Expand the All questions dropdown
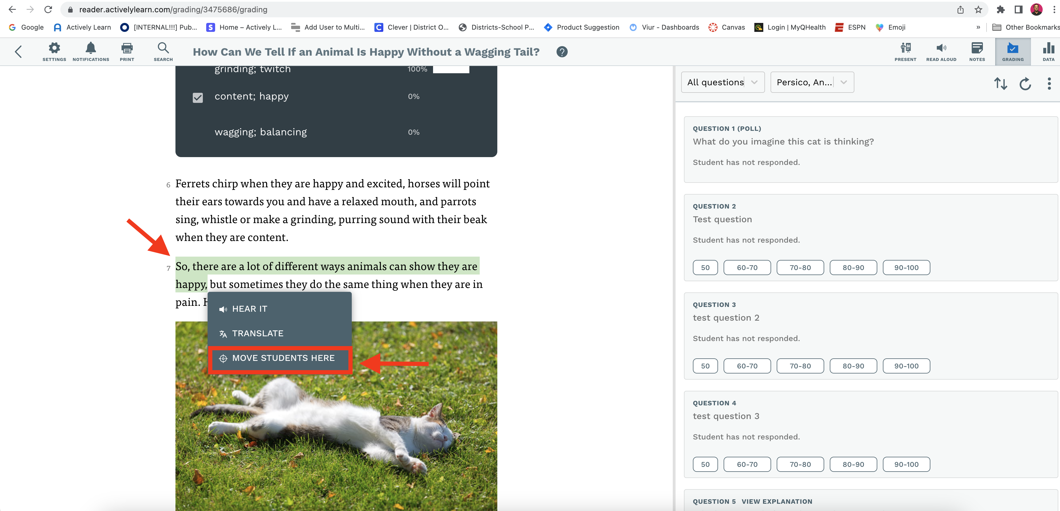The height and width of the screenshot is (511, 1060). tap(722, 82)
